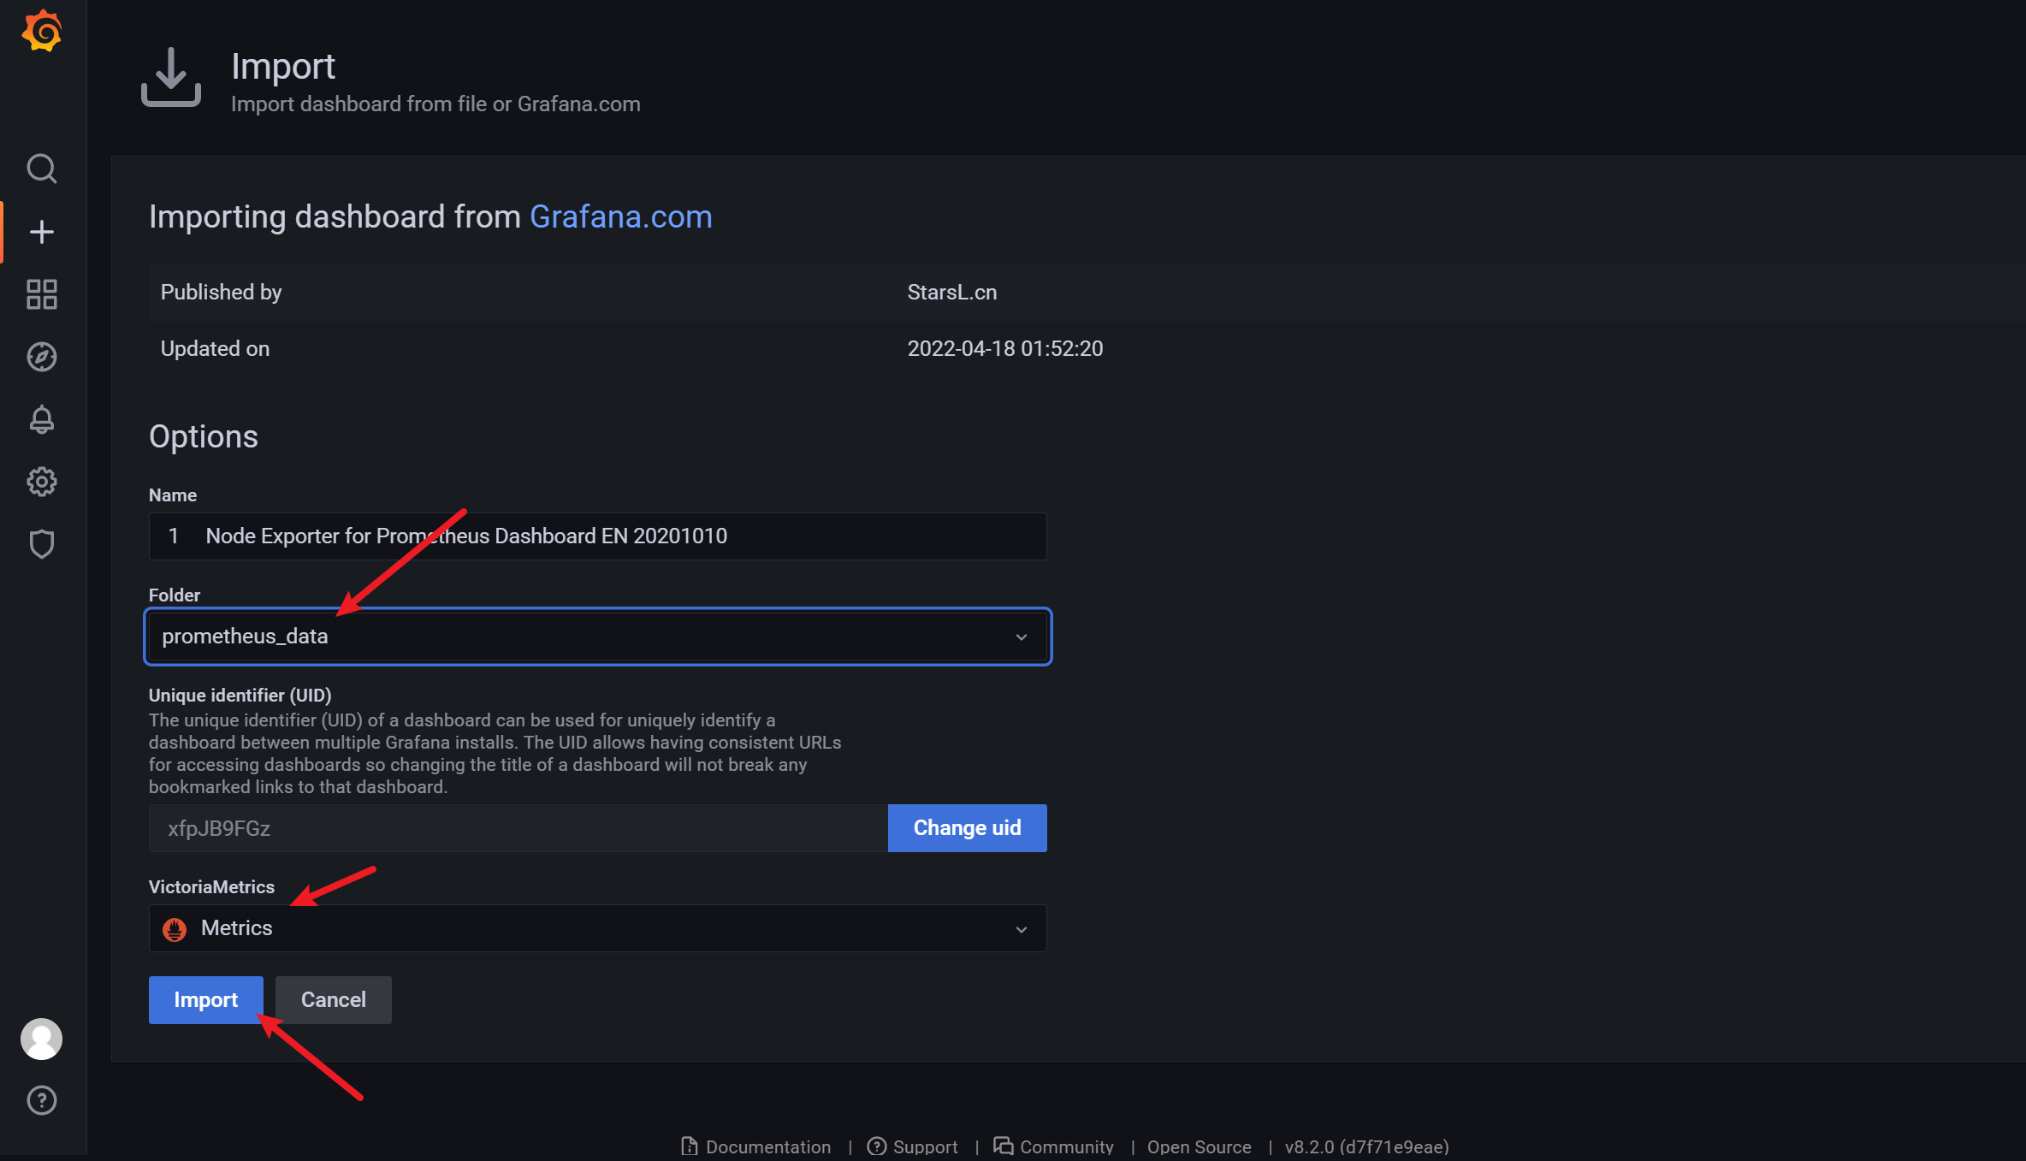Screen dimensions: 2026x1161
Task: Open the Grafana home logo
Action: 42,32
